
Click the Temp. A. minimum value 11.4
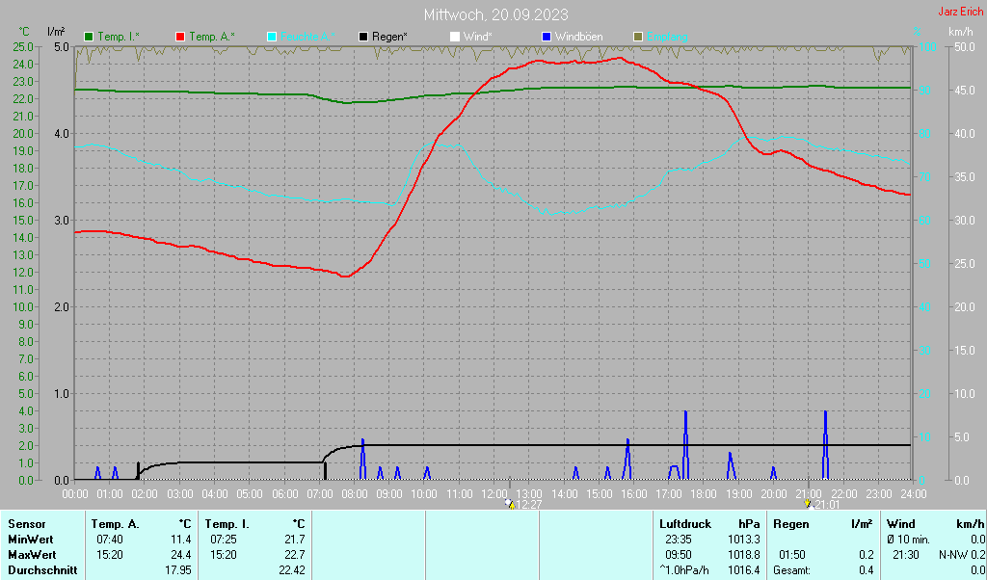click(x=181, y=540)
